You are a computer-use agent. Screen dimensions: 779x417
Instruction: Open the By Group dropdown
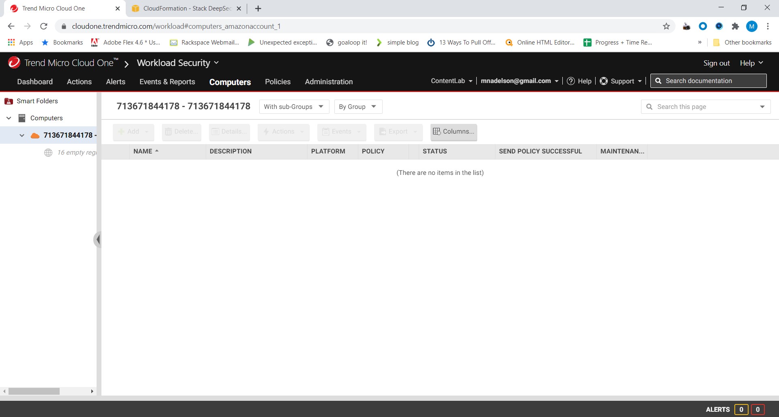[x=358, y=107]
